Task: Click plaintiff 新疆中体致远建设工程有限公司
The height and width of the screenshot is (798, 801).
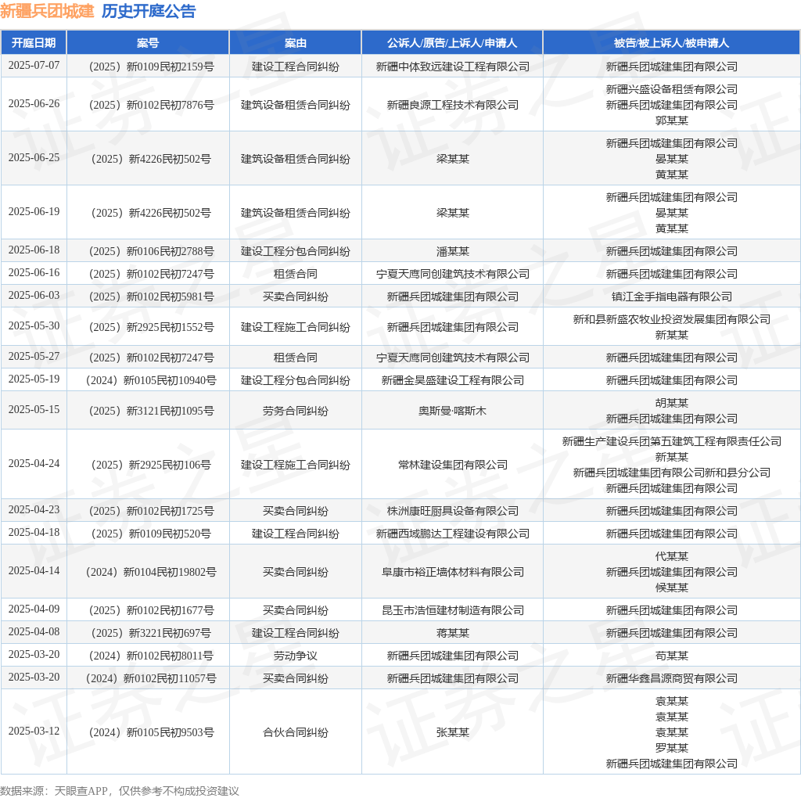Action: (452, 66)
